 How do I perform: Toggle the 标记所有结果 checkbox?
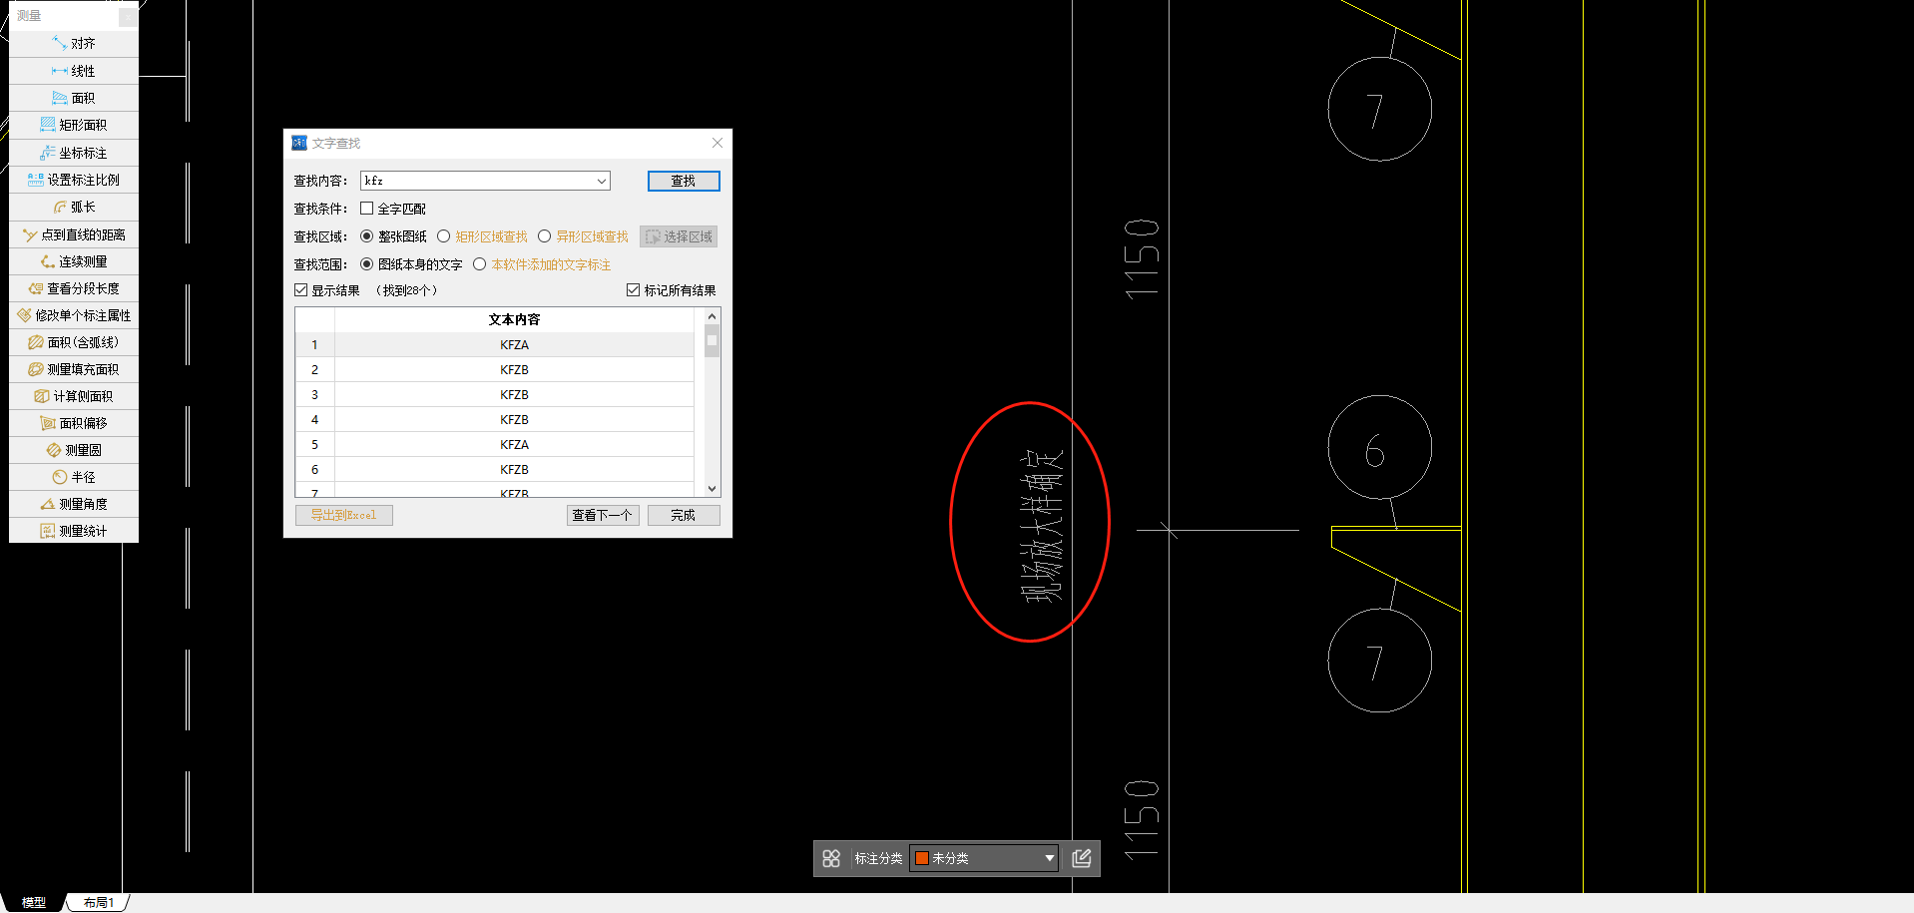tap(633, 290)
